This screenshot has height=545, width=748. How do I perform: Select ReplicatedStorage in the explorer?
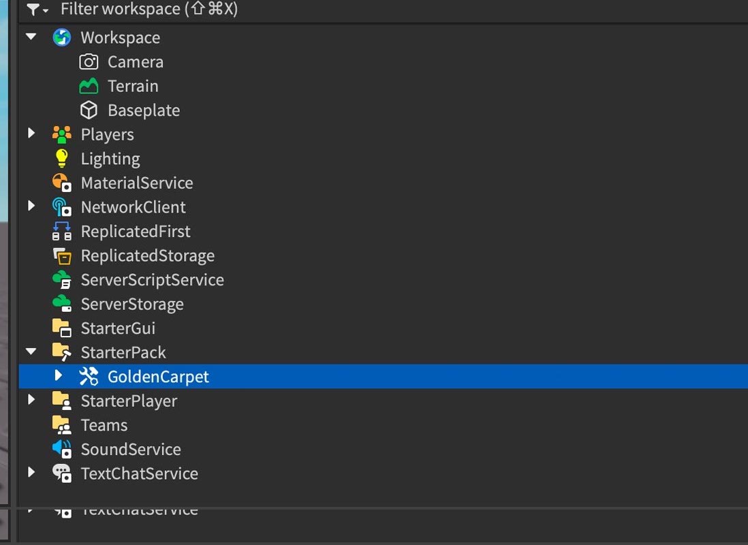click(x=147, y=255)
